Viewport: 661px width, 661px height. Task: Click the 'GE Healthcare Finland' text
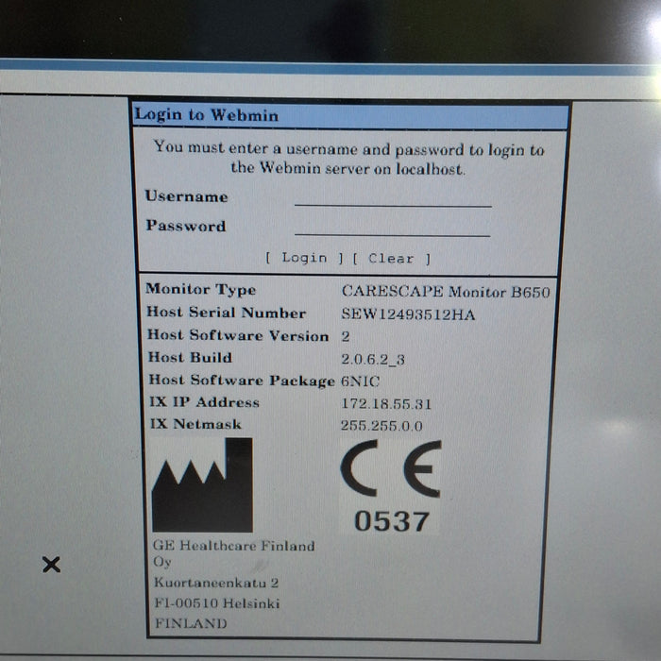234,546
